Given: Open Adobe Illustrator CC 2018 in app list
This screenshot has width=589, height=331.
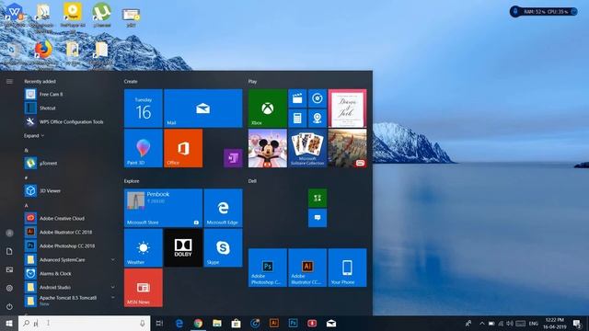Looking at the screenshot, I should tap(70, 232).
